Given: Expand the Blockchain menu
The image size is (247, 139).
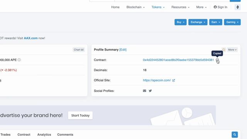Looking at the screenshot, I should [135, 7].
